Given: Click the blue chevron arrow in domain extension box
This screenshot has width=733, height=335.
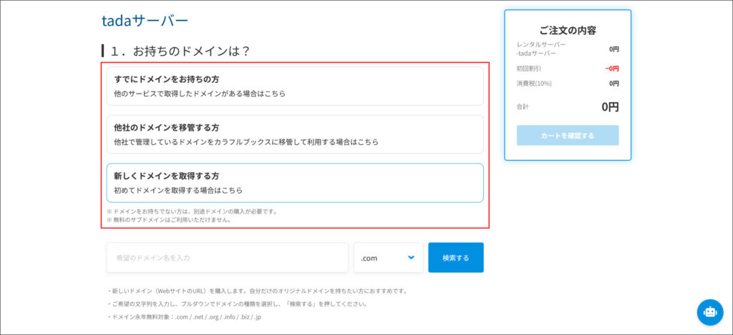Looking at the screenshot, I should (411, 257).
